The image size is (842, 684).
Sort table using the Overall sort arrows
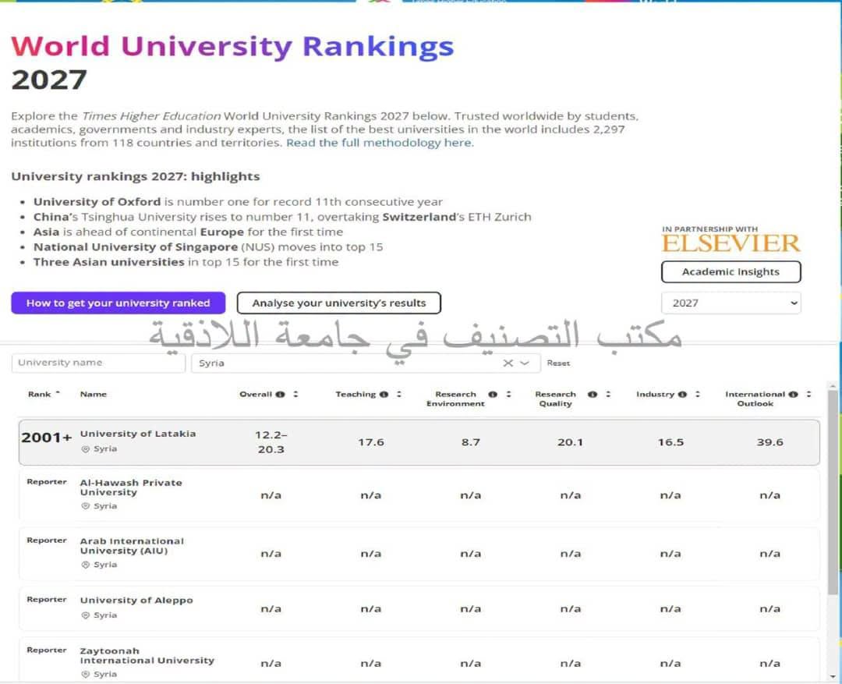[x=295, y=395]
